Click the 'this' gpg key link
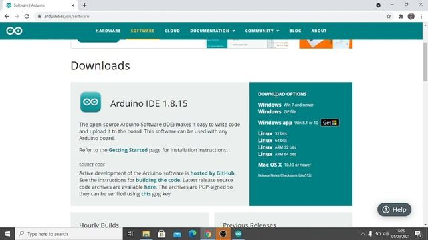 [146, 194]
